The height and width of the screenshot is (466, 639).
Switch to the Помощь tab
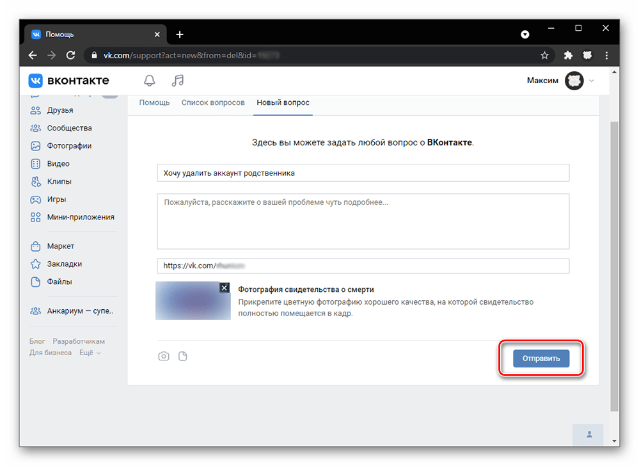coord(154,103)
